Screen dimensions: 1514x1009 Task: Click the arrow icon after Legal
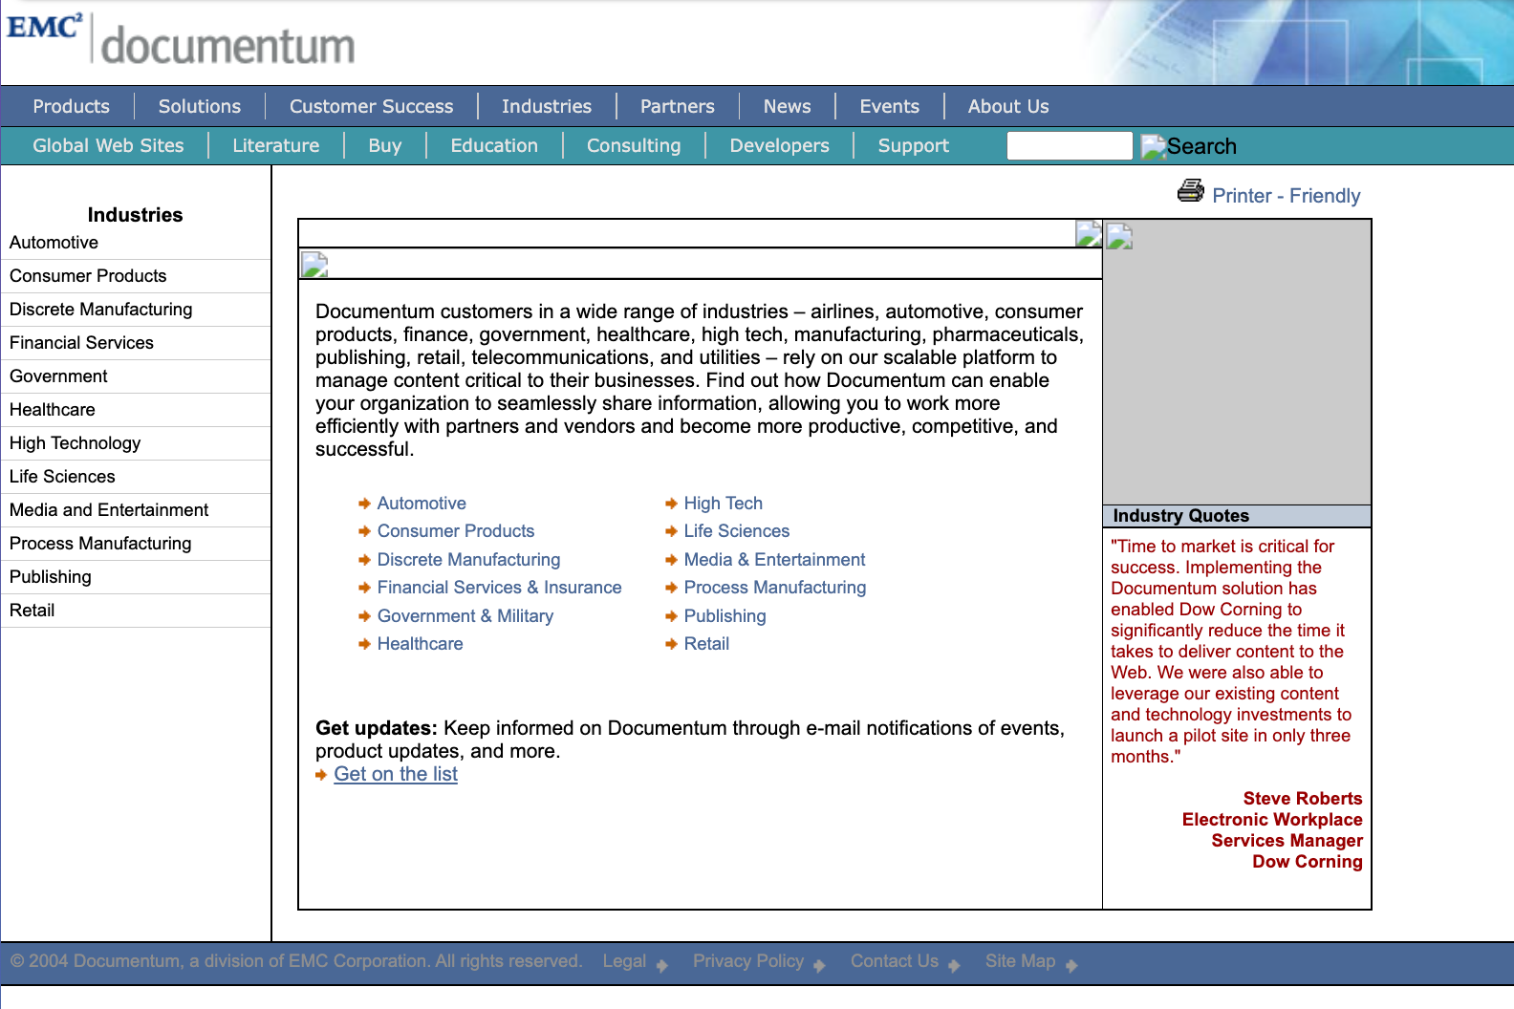click(662, 965)
